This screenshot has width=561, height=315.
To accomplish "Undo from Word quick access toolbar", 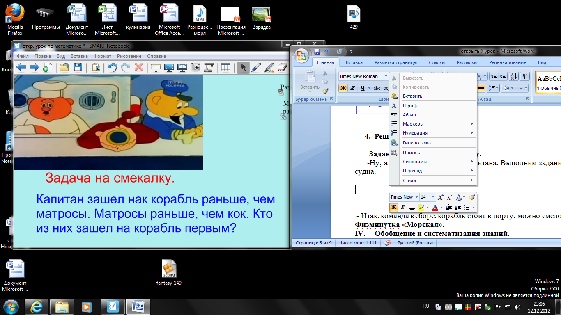I will pos(326,52).
